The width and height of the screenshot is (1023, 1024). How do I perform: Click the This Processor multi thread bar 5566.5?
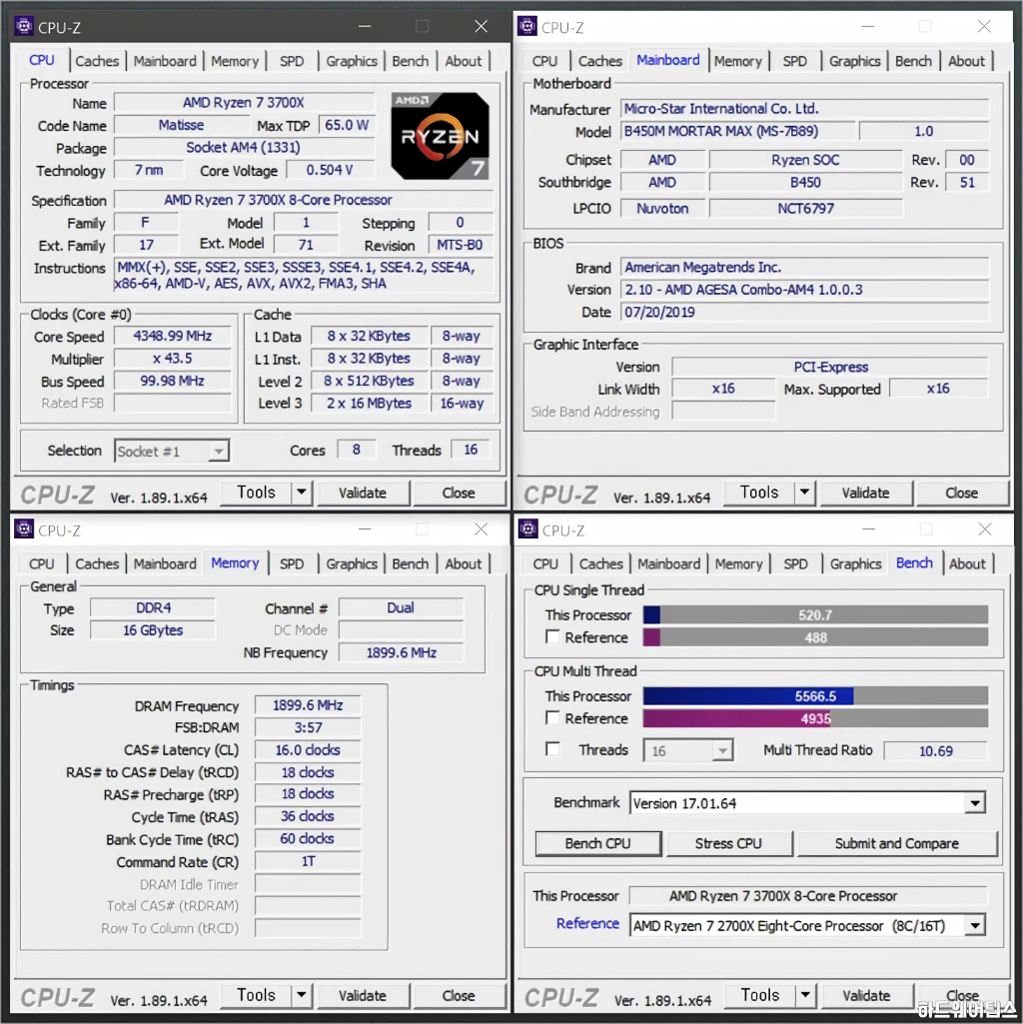click(x=815, y=695)
